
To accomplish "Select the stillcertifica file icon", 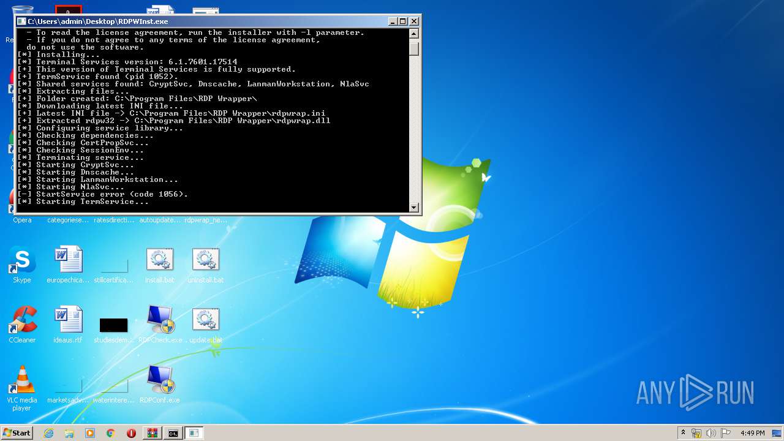I will (114, 266).
